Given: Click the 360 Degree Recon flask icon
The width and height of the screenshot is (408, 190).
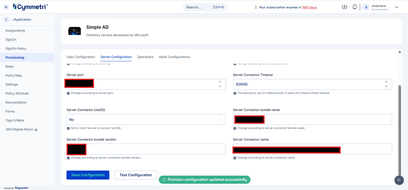Looking at the screenshot, I should pyautogui.click(x=36, y=129).
